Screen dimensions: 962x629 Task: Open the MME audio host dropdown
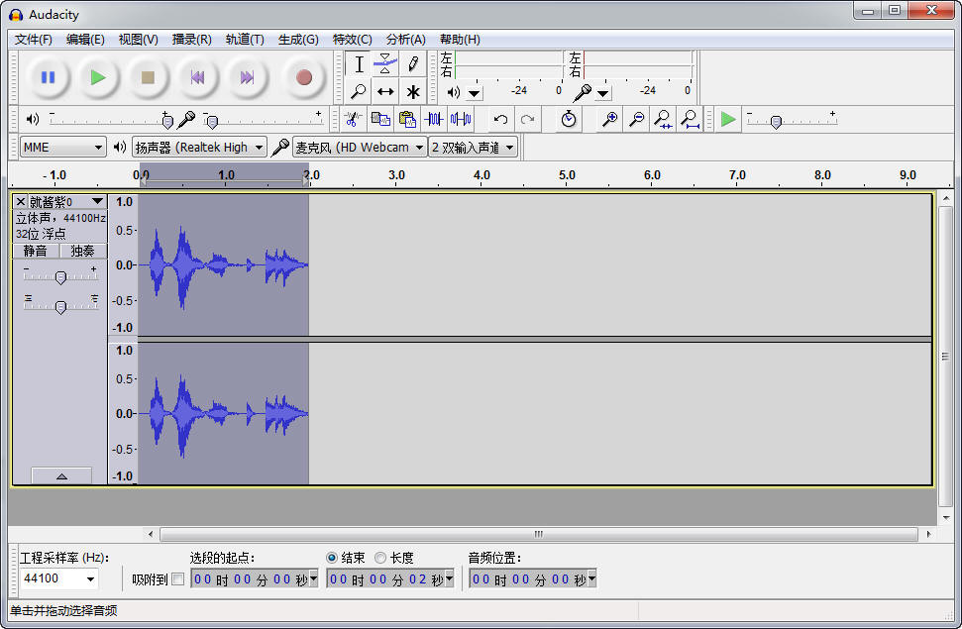pos(62,148)
